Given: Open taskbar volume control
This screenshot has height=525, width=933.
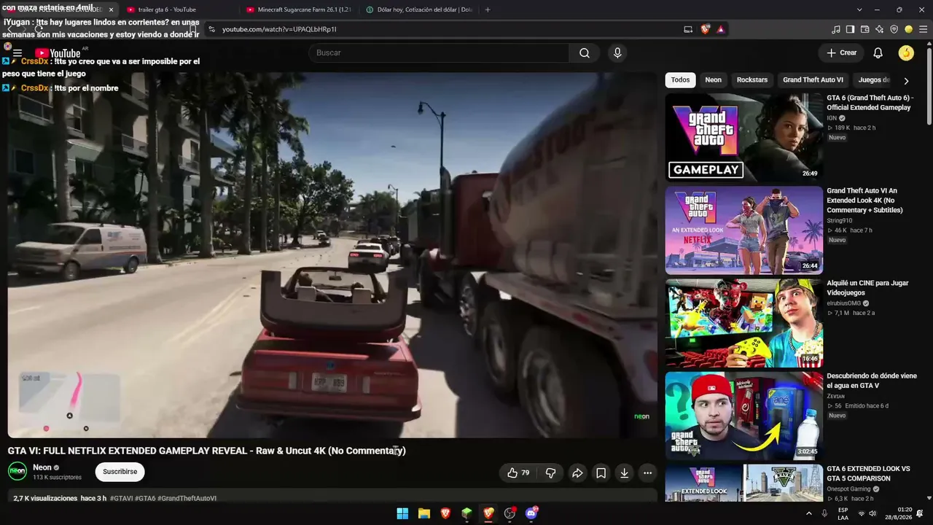Looking at the screenshot, I should pos(873,513).
